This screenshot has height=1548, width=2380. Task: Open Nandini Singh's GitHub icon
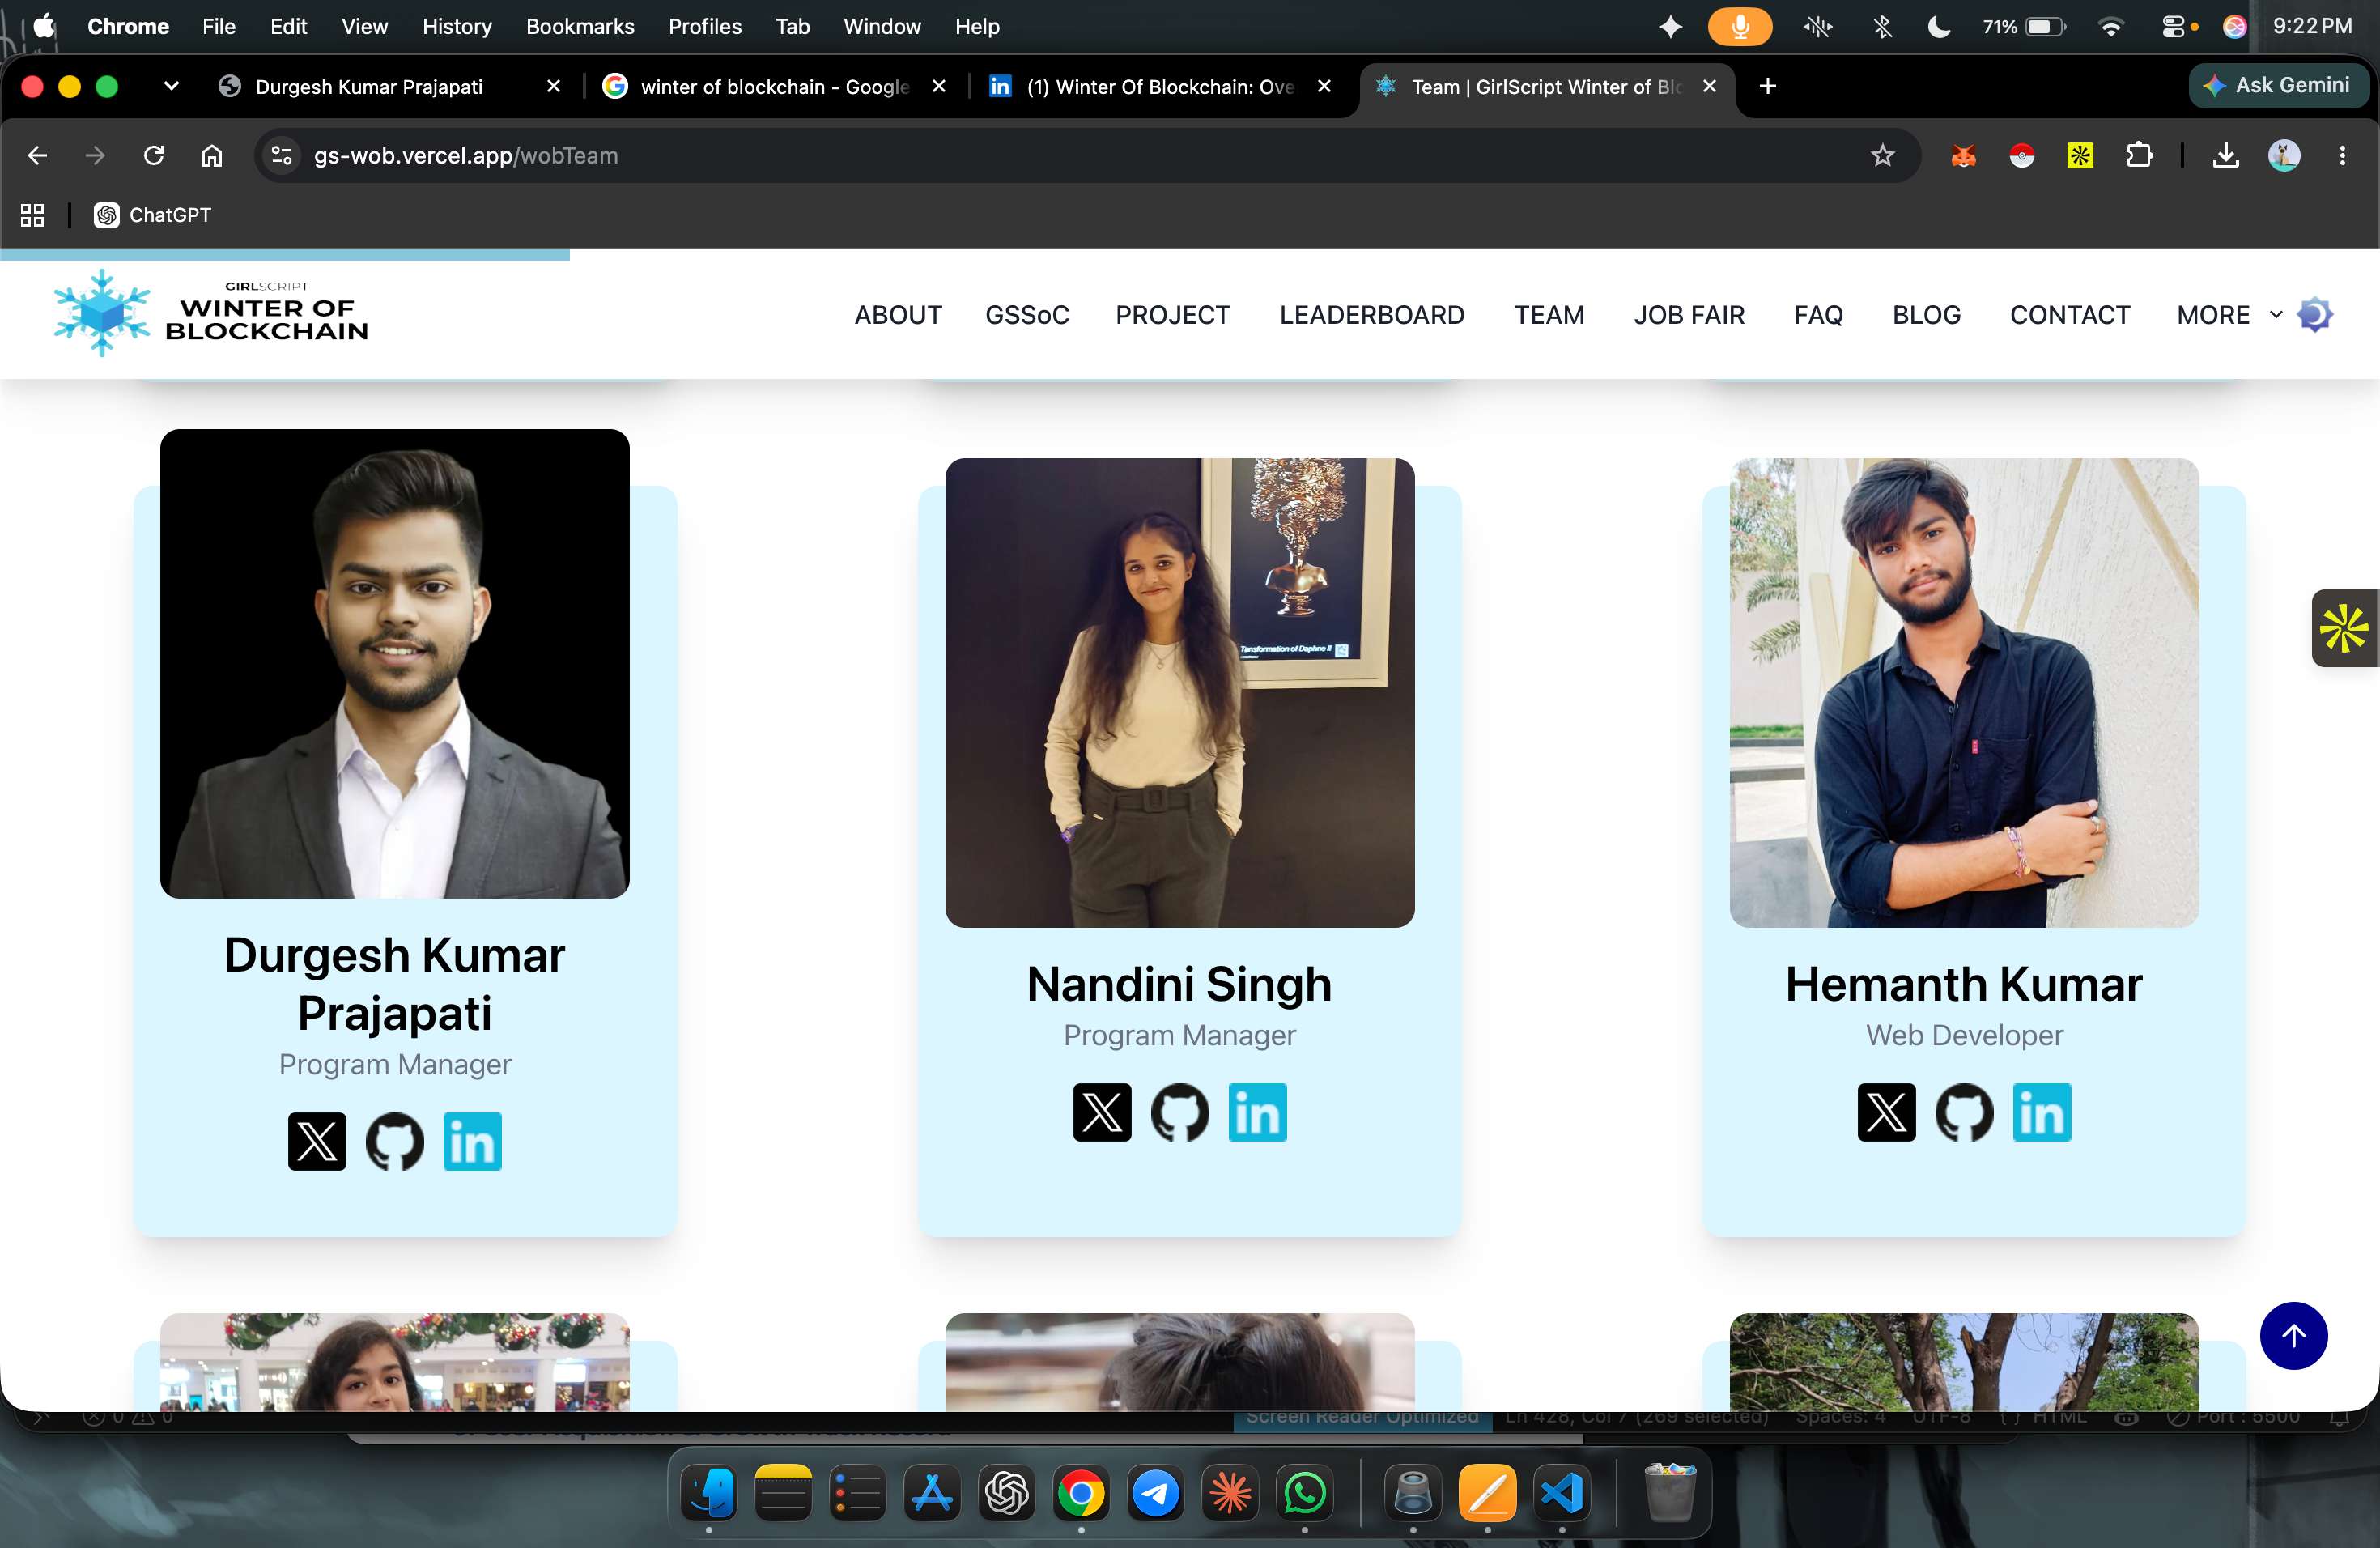[x=1180, y=1112]
